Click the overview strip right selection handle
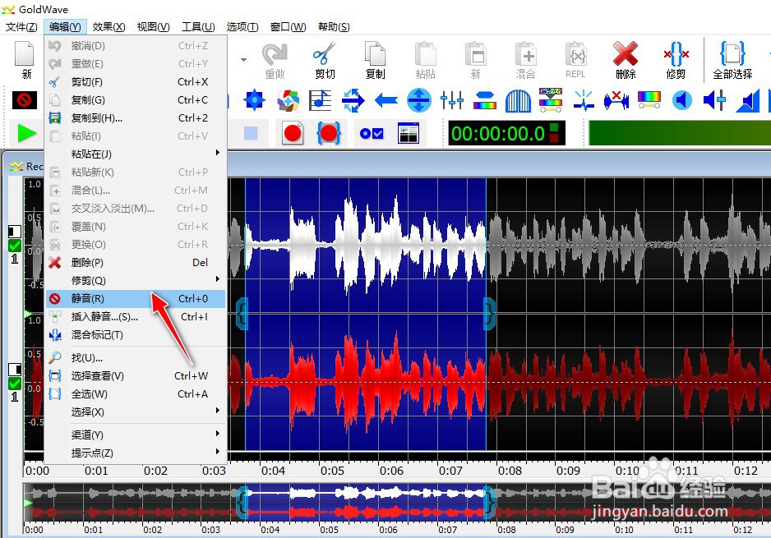The width and height of the screenshot is (771, 538). (490, 503)
